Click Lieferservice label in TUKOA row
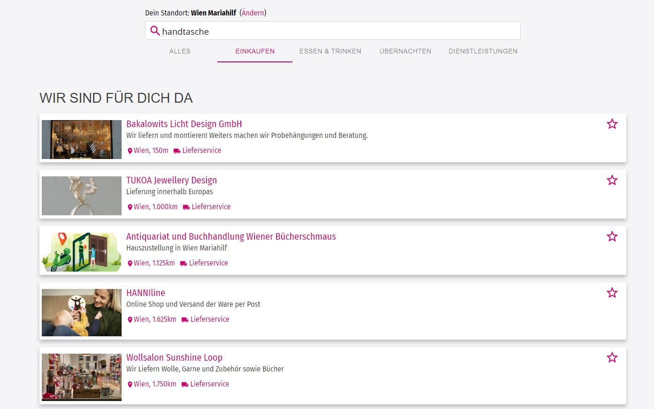The image size is (654, 409). tap(211, 207)
